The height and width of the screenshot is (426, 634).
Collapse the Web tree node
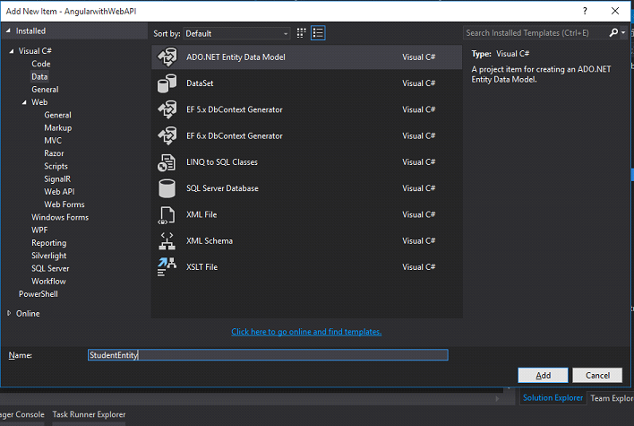(24, 102)
